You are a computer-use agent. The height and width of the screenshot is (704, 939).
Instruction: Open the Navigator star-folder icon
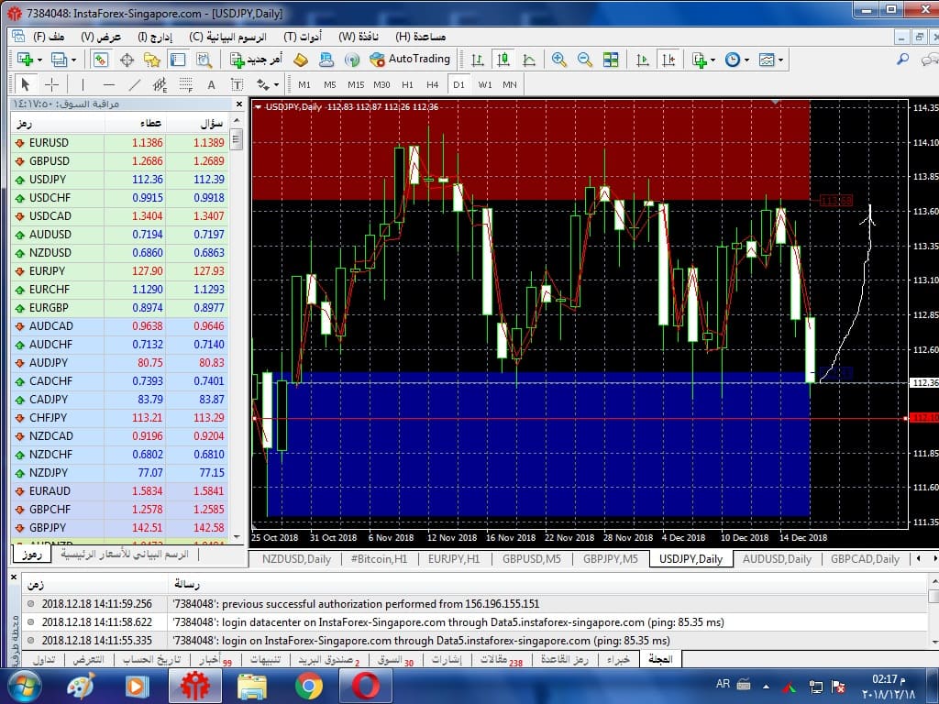pyautogui.click(x=152, y=60)
